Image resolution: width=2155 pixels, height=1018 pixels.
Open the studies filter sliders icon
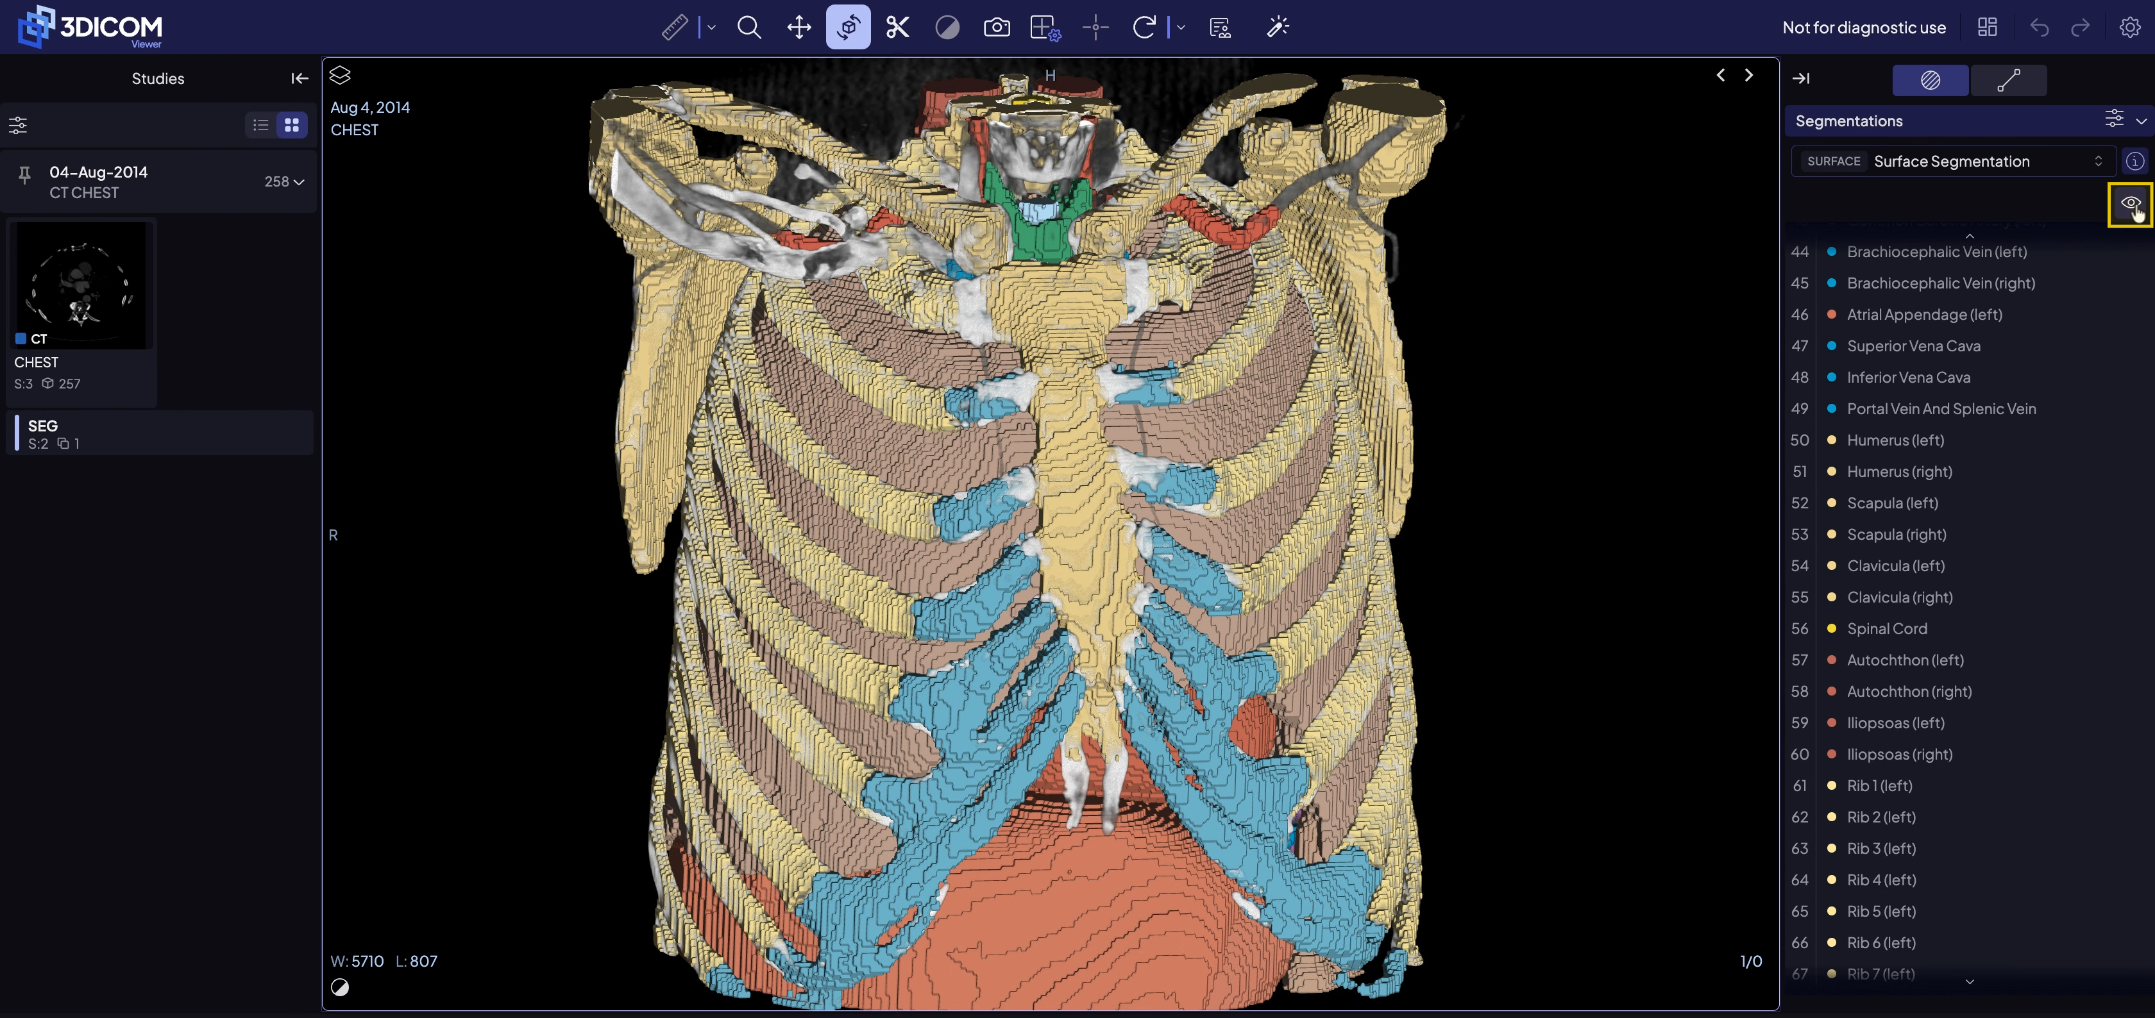click(17, 126)
